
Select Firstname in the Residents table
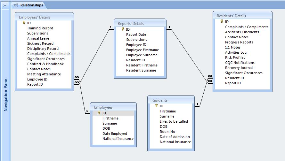coord(168,111)
